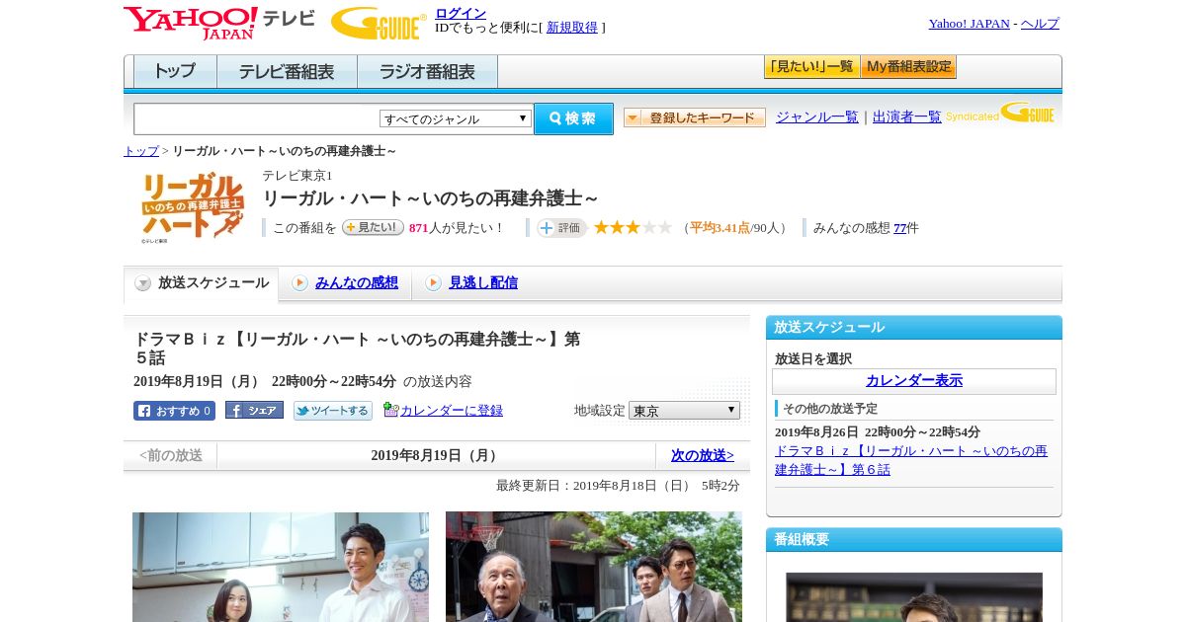Open the 第6話 upcoming broadcast link
The width and height of the screenshot is (1186, 622).
click(911, 460)
